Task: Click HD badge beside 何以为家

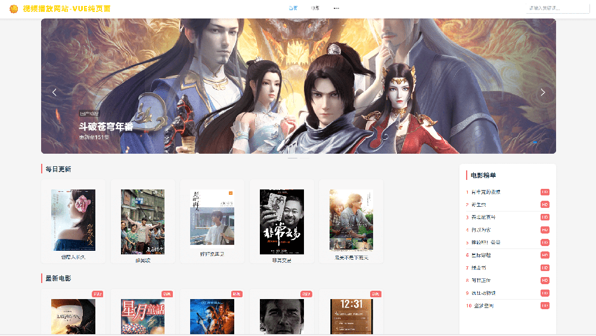Action: [545, 229]
